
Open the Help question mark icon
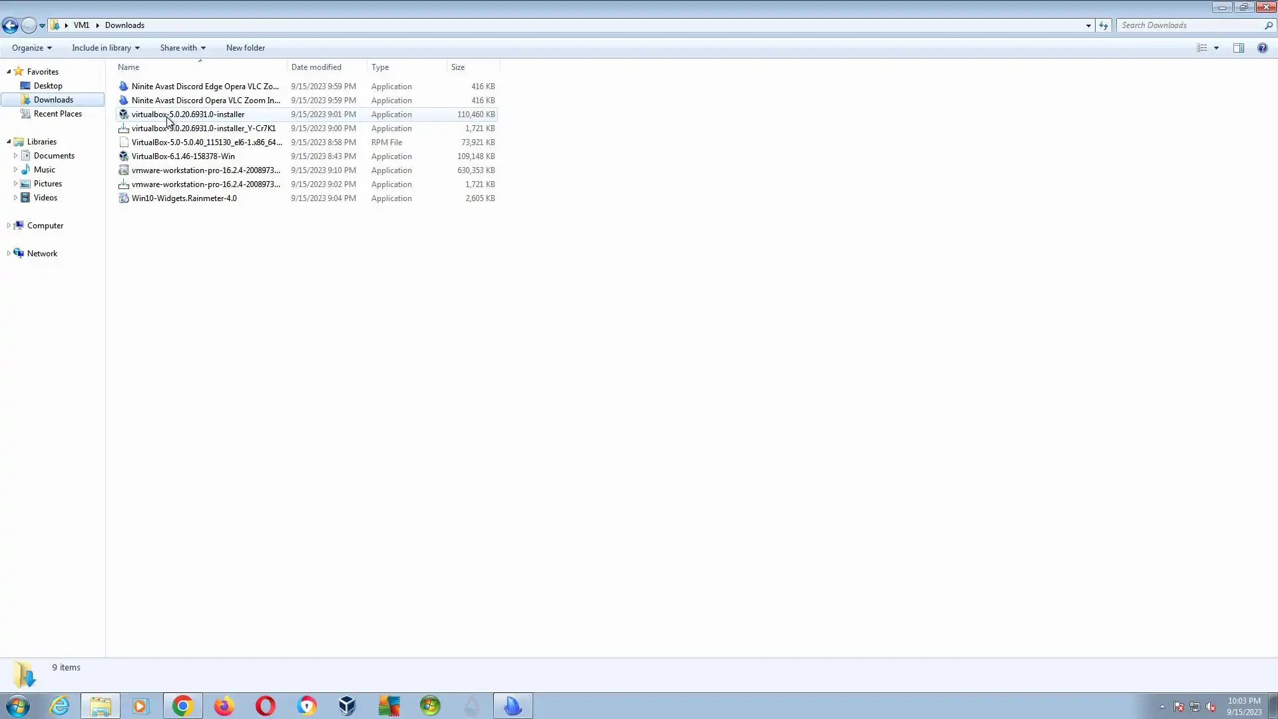[1262, 48]
